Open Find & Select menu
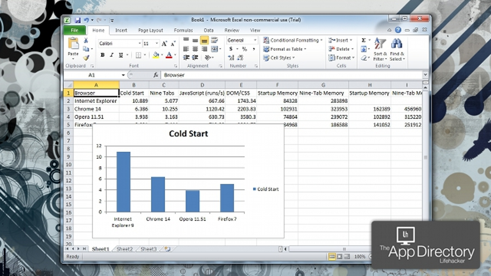 [x=397, y=49]
